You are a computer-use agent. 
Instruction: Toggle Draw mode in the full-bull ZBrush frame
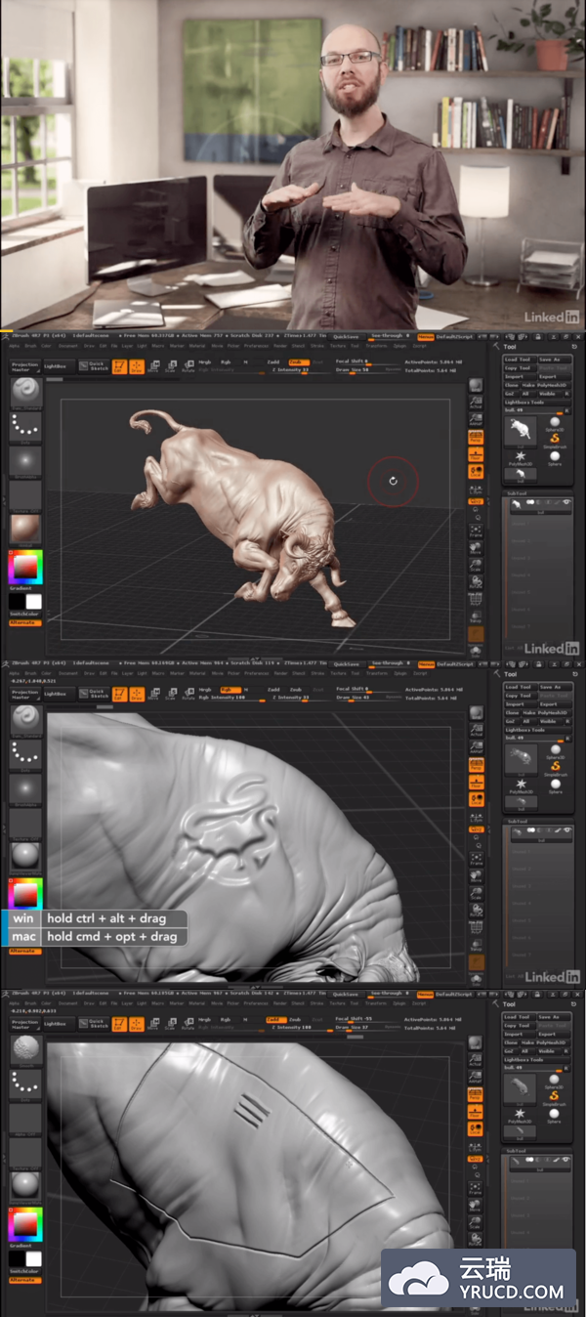[137, 366]
